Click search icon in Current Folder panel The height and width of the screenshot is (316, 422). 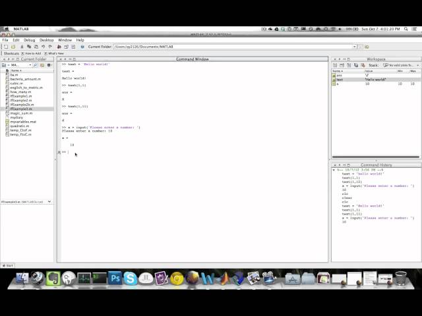pyautogui.click(x=35, y=65)
